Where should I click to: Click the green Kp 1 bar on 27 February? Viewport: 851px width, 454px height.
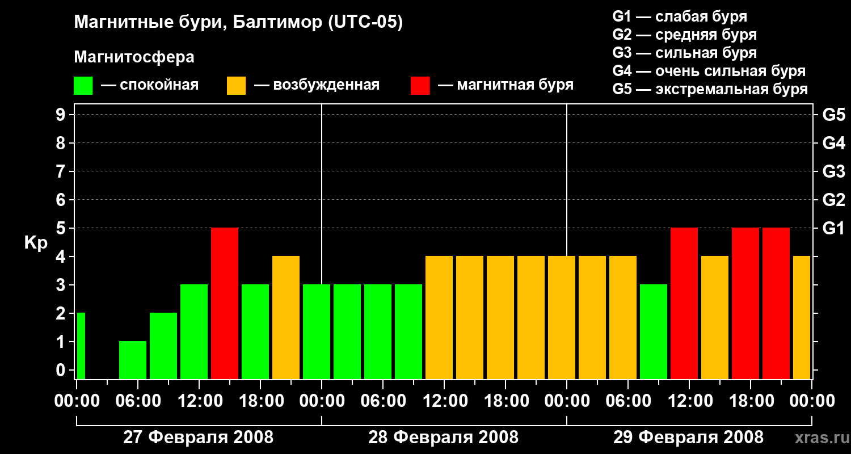click(x=133, y=360)
